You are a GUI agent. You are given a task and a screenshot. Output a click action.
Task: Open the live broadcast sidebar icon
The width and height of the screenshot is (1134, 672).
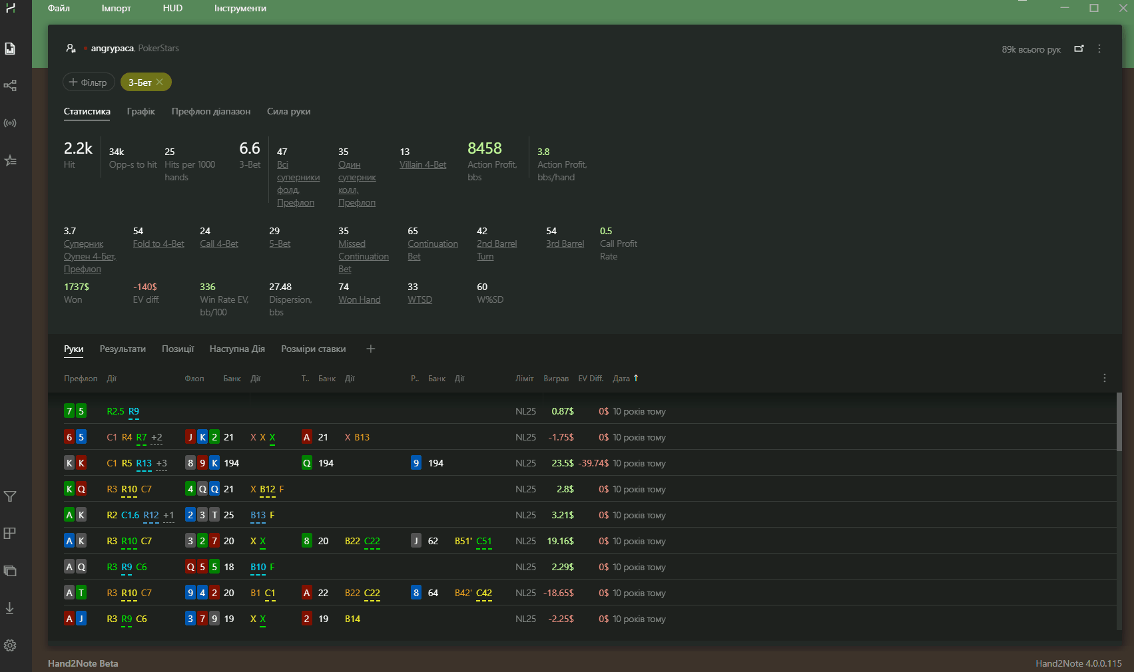coord(10,123)
